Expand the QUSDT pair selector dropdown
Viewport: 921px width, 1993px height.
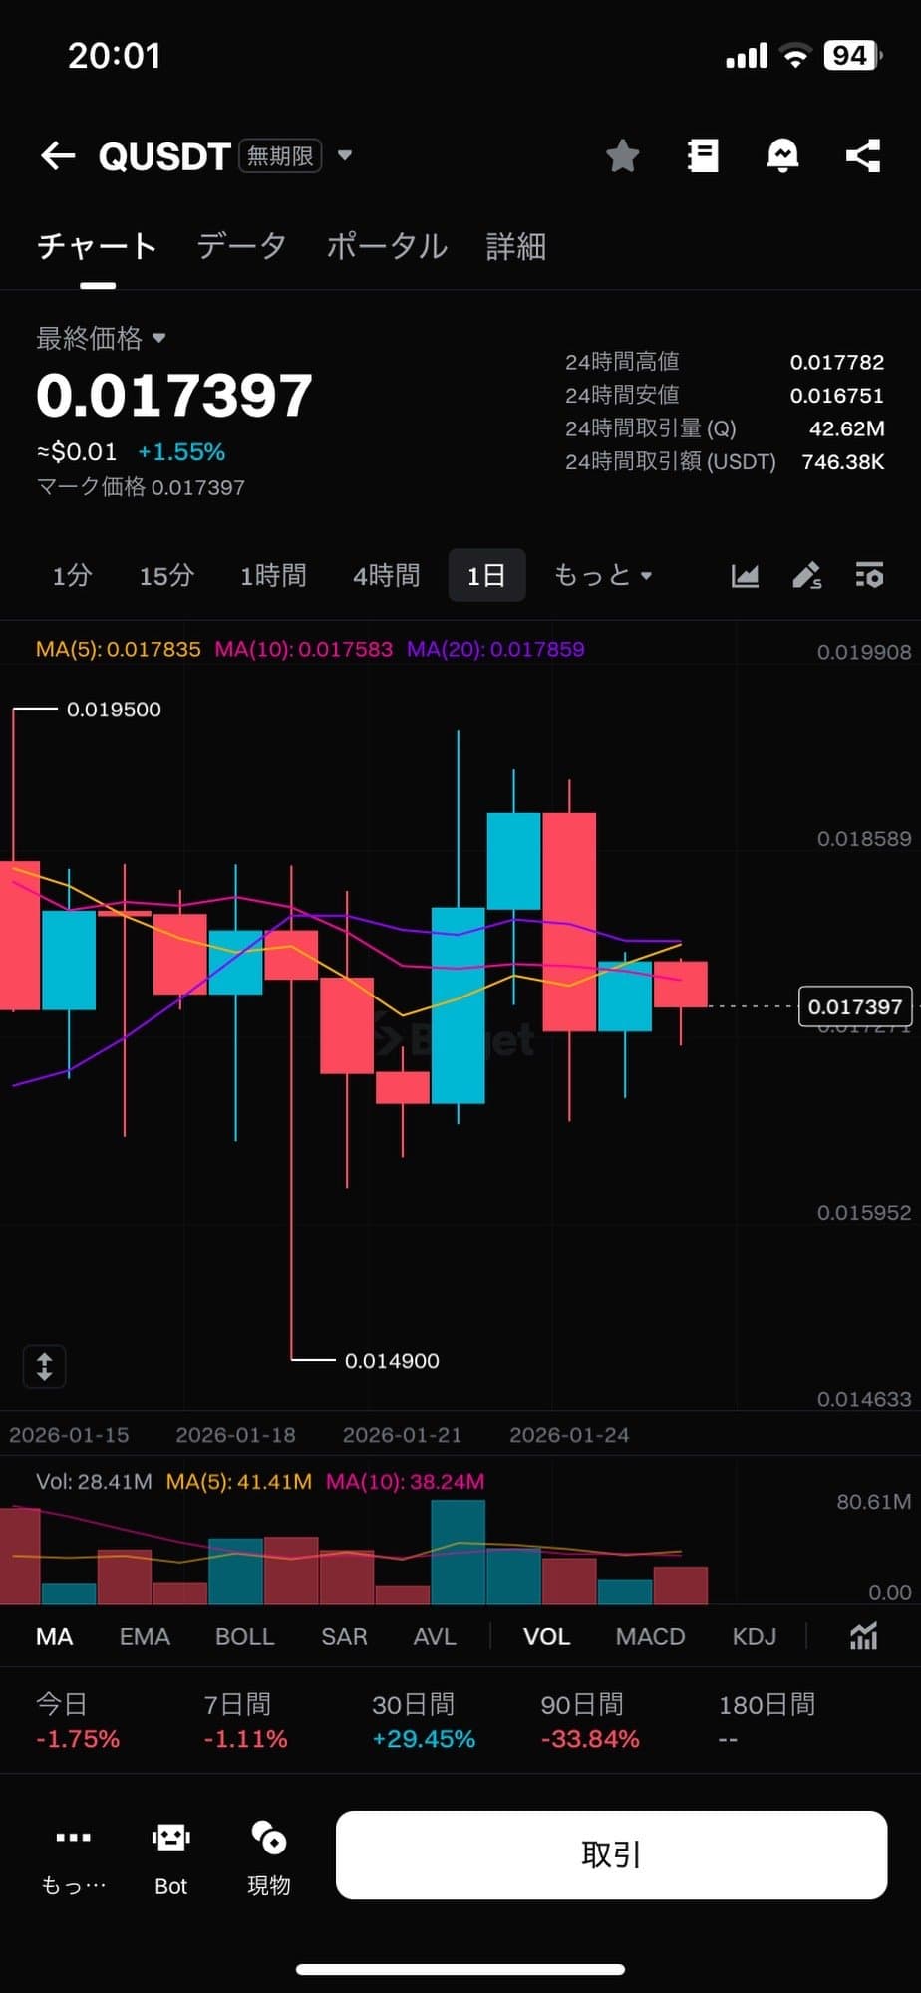[x=345, y=155]
